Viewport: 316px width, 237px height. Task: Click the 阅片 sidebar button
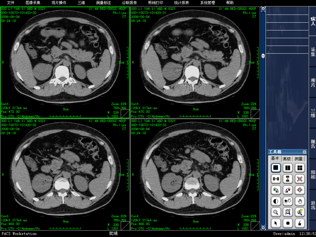(x=312, y=82)
